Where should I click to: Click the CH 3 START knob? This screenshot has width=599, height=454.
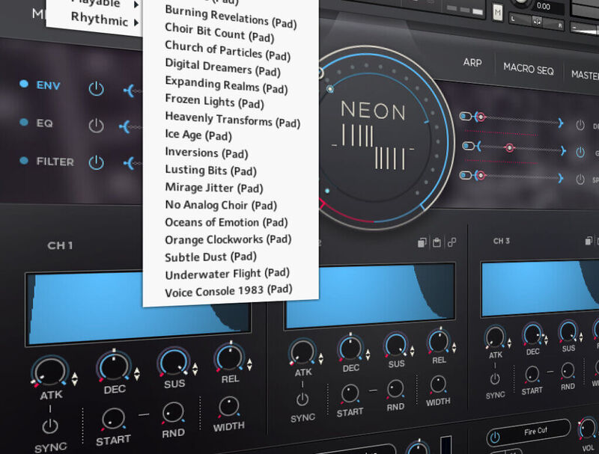click(532, 375)
